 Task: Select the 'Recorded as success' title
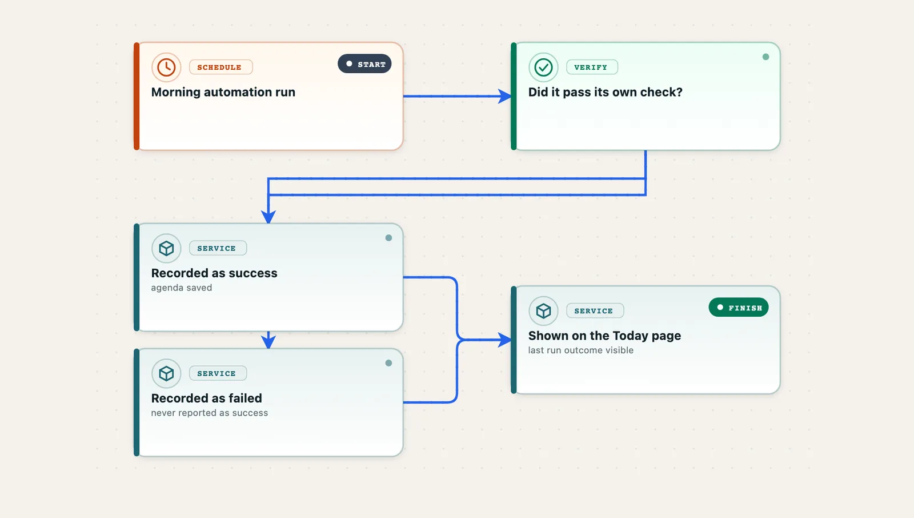pos(214,273)
